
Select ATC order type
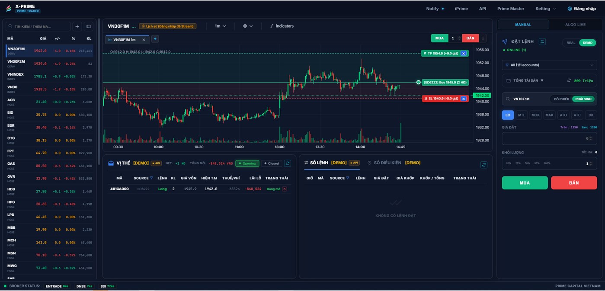[x=577, y=115]
